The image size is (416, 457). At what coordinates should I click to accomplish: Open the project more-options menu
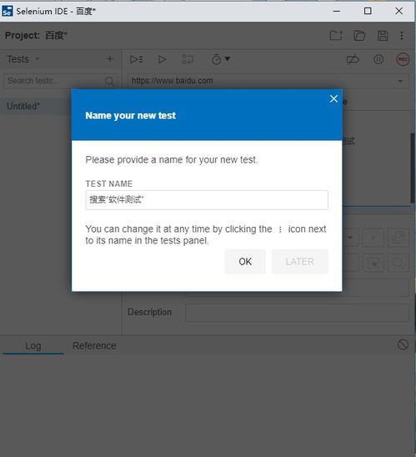[x=402, y=36]
